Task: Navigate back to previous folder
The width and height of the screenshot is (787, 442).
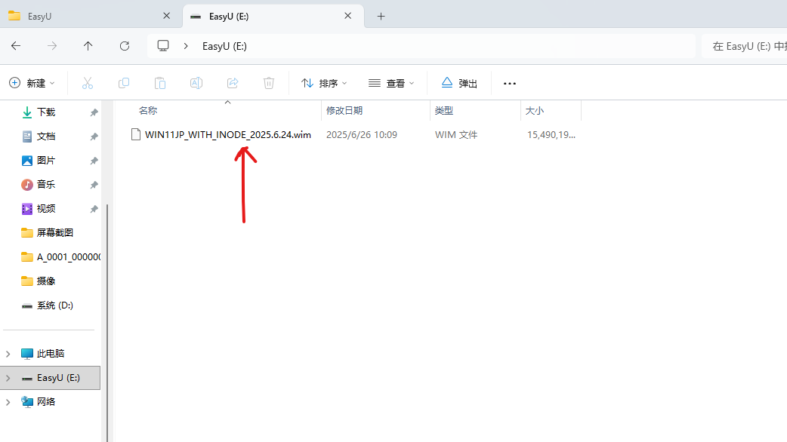Action: click(x=16, y=46)
